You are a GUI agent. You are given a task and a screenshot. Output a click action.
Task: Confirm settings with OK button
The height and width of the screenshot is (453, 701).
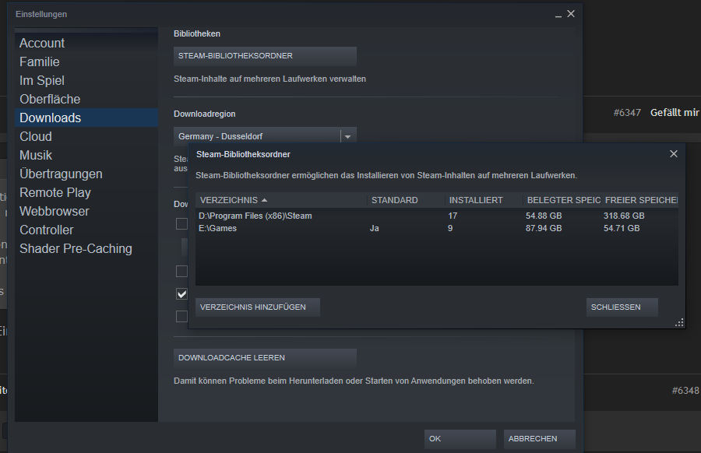click(460, 439)
